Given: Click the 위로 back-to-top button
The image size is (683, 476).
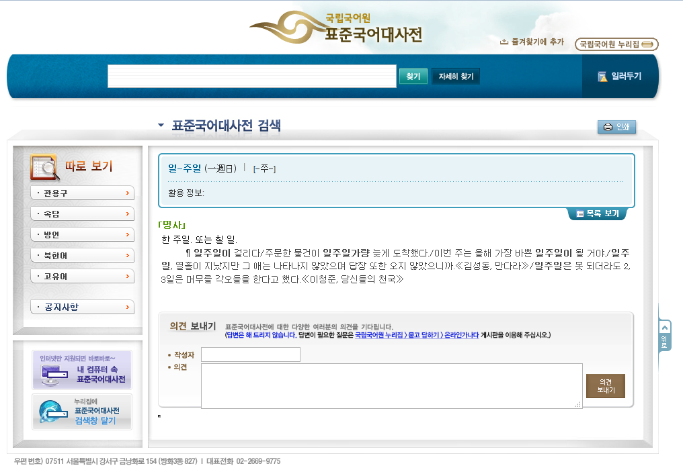Looking at the screenshot, I should click(664, 336).
